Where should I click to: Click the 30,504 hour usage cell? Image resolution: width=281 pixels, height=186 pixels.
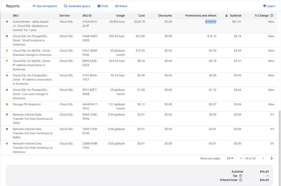tap(117, 22)
